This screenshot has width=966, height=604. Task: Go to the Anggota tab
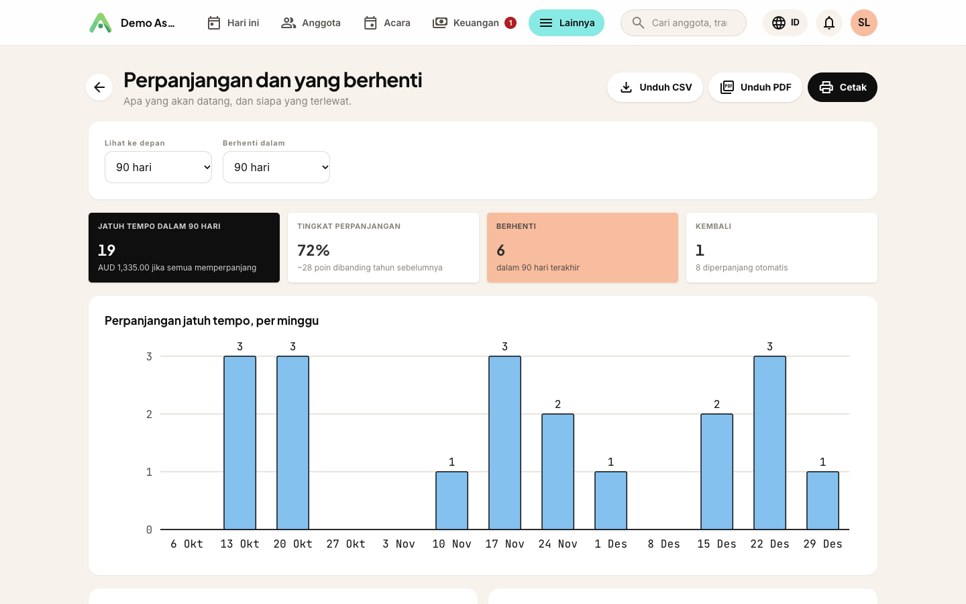(x=311, y=23)
